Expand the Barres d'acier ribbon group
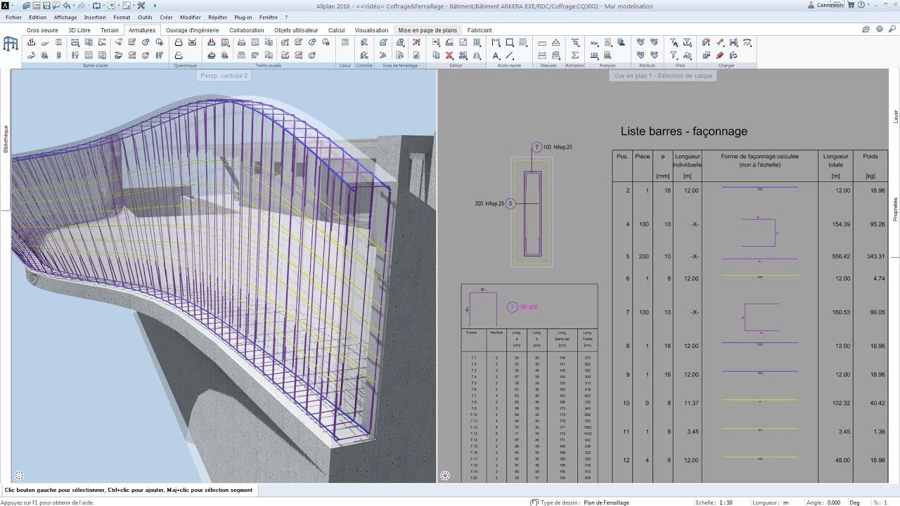This screenshot has height=506, width=900. pos(95,65)
